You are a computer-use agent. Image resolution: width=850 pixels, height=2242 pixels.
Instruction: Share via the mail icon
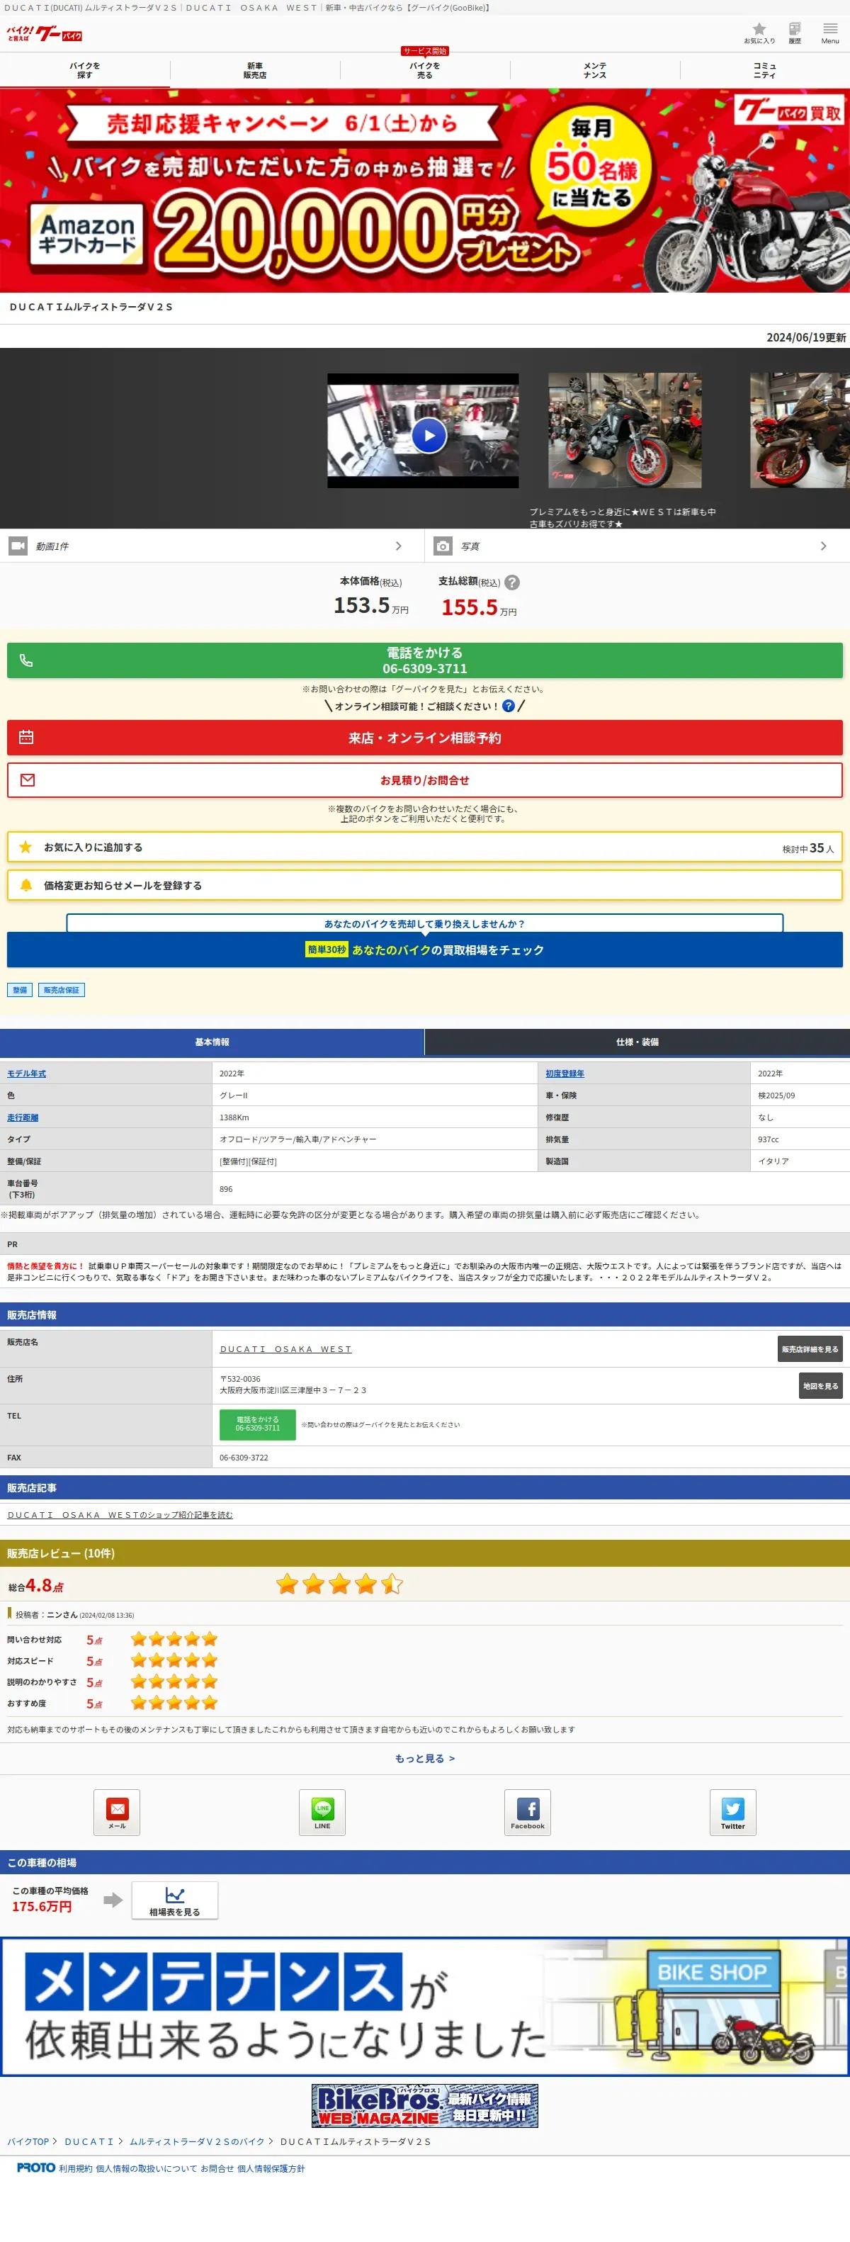[117, 1812]
